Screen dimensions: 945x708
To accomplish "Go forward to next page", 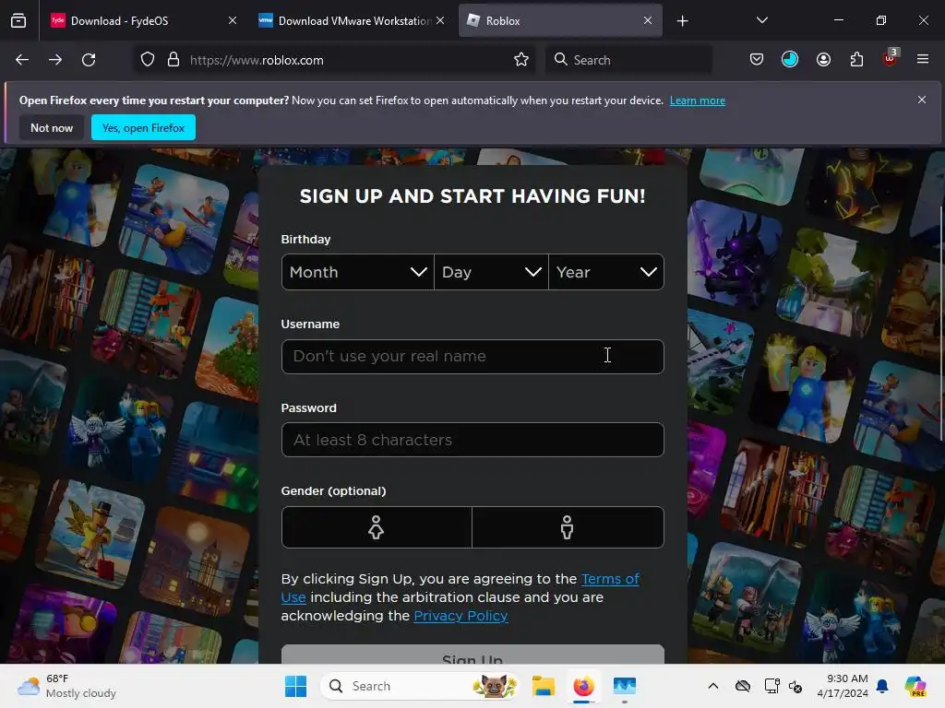I will point(55,60).
